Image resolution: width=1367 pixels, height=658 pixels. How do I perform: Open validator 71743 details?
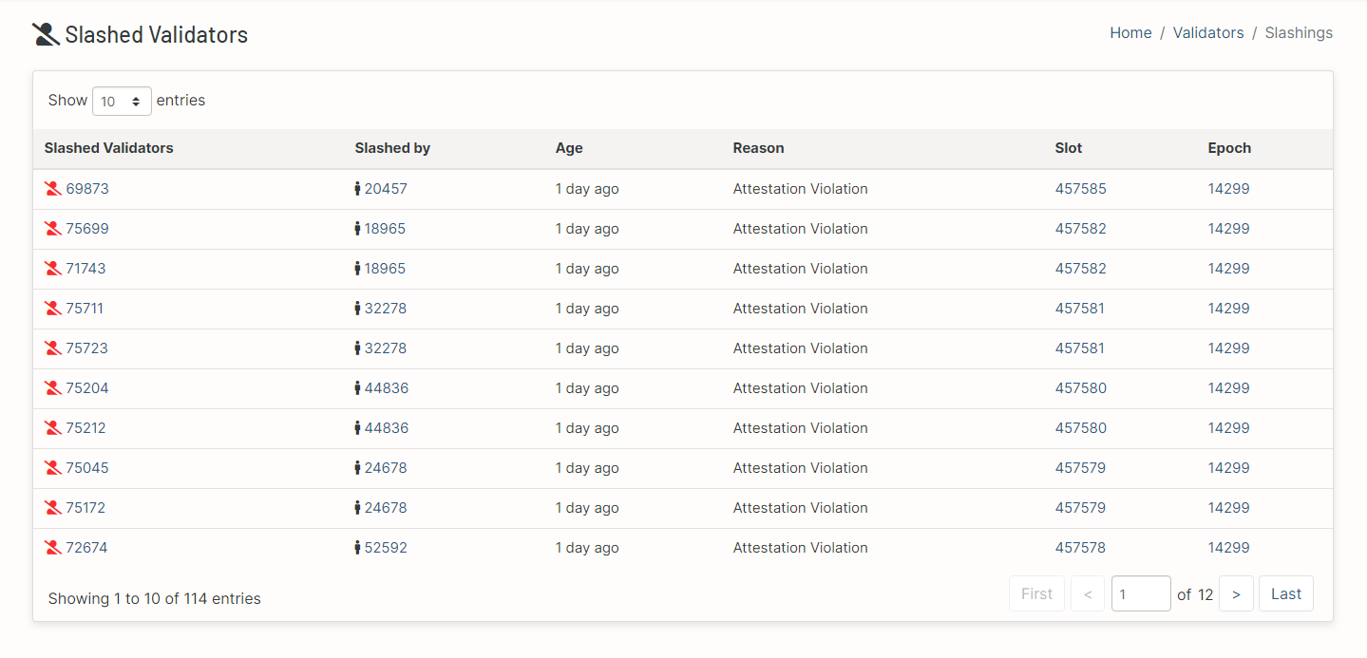click(x=85, y=269)
